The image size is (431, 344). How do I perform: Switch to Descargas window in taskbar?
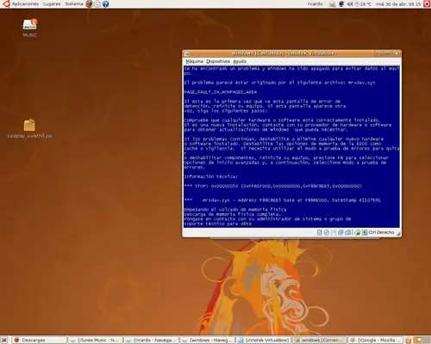(x=39, y=340)
